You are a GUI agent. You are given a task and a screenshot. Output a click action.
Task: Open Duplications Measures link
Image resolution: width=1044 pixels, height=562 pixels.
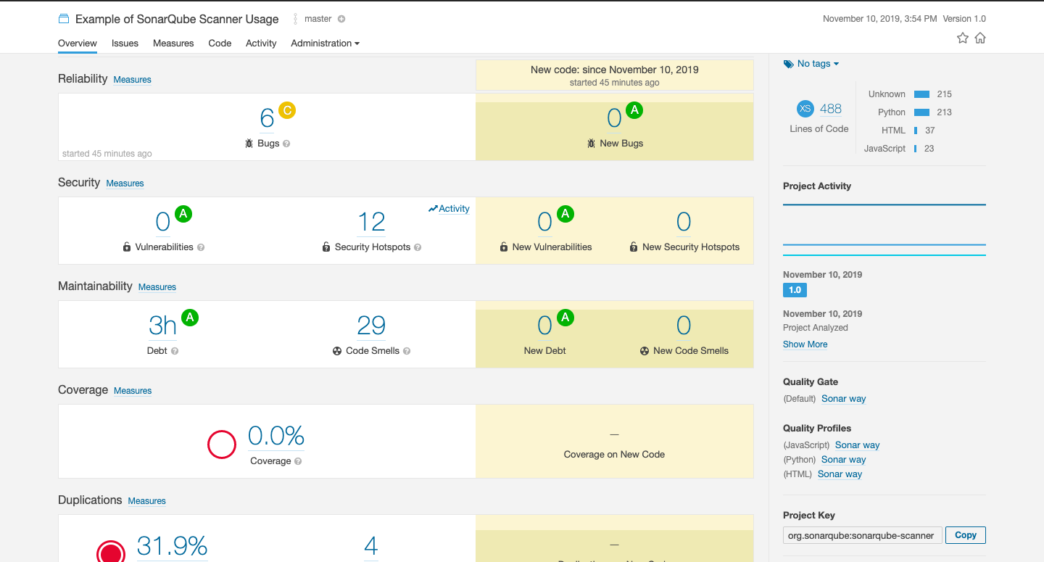(x=147, y=501)
